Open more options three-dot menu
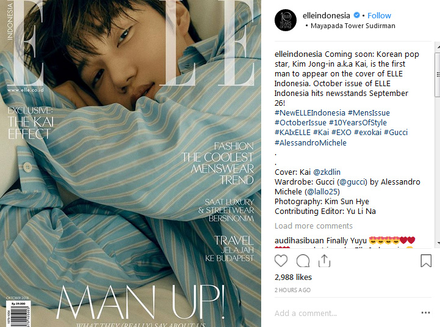The width and height of the screenshot is (440, 327). pyautogui.click(x=426, y=313)
